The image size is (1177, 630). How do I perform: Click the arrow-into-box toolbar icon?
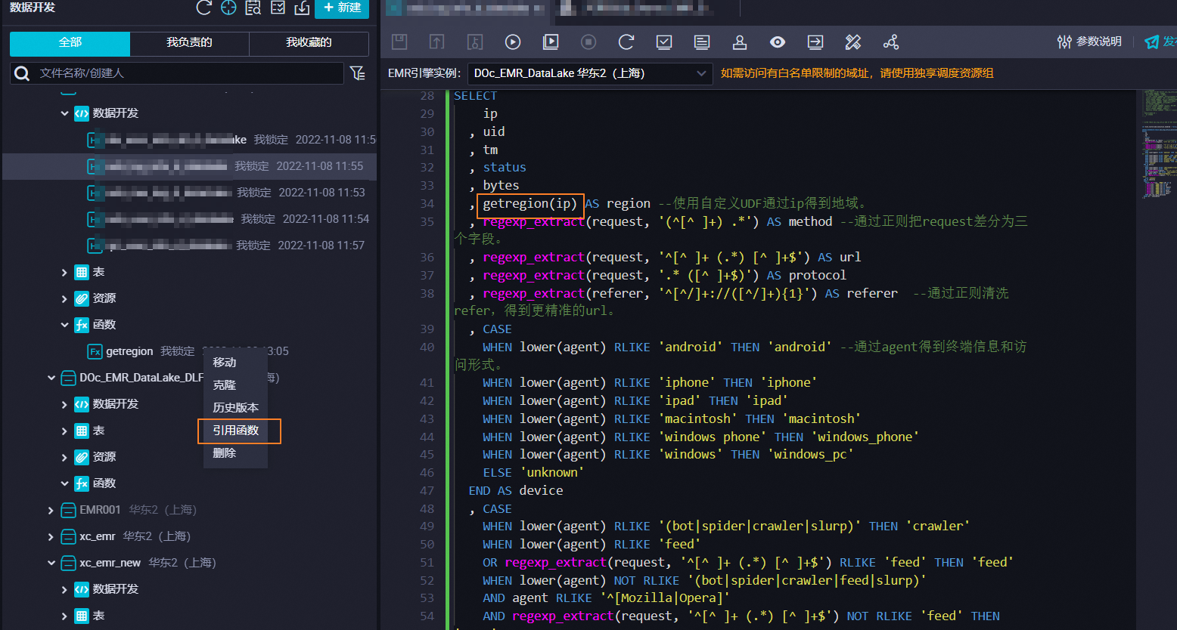click(815, 42)
